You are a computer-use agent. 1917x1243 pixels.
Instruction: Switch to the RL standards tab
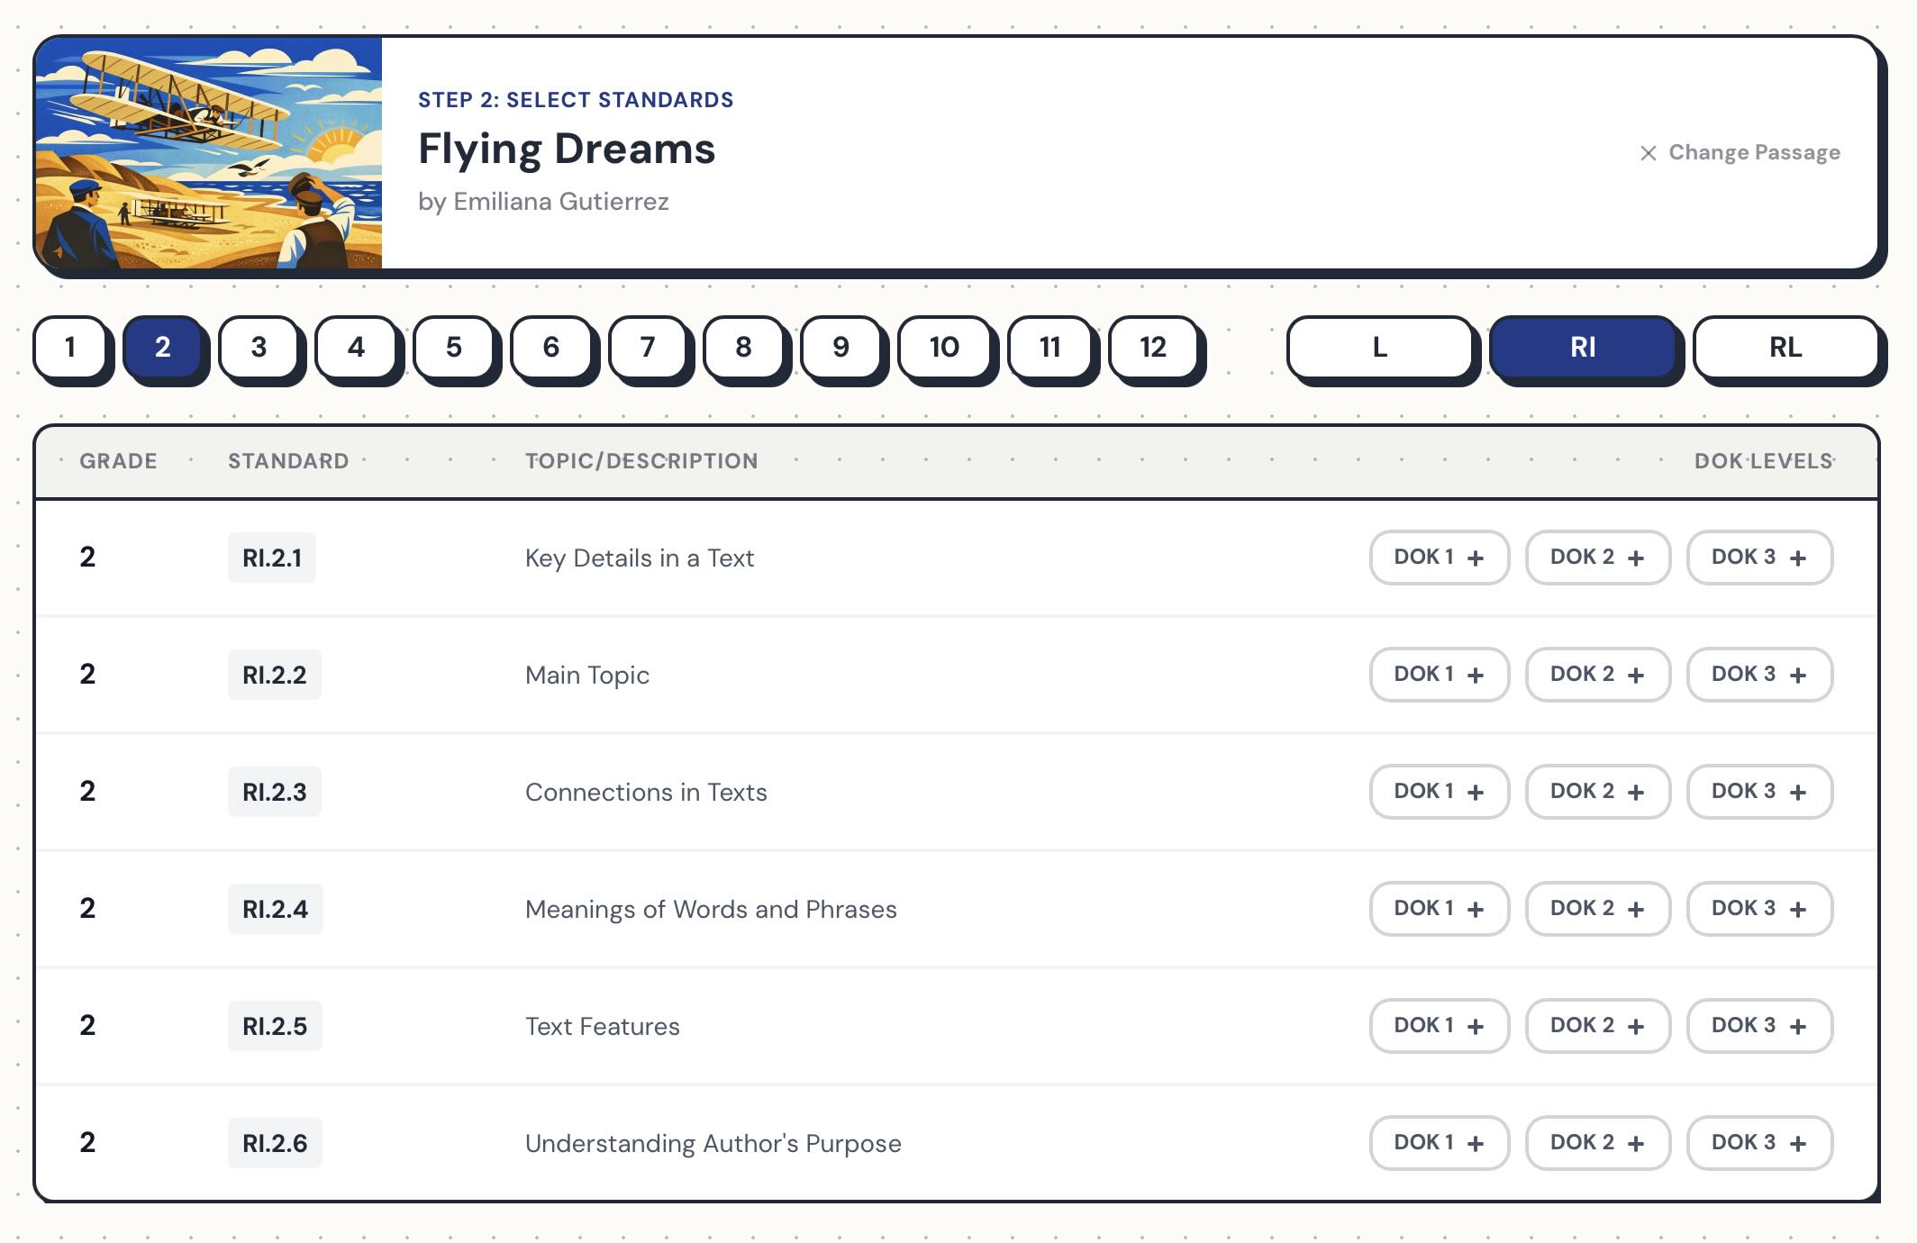click(1787, 349)
